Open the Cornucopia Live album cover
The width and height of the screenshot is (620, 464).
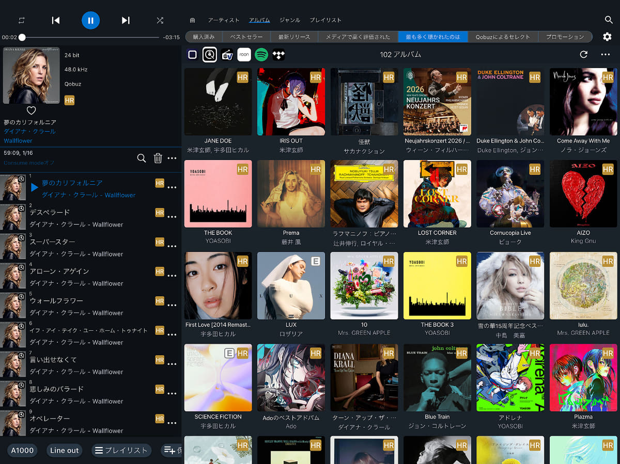click(x=510, y=194)
